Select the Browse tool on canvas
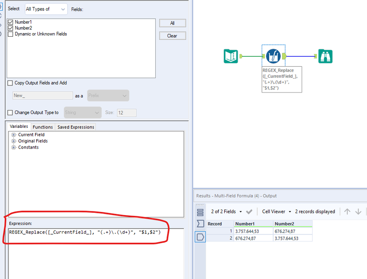 click(x=325, y=56)
